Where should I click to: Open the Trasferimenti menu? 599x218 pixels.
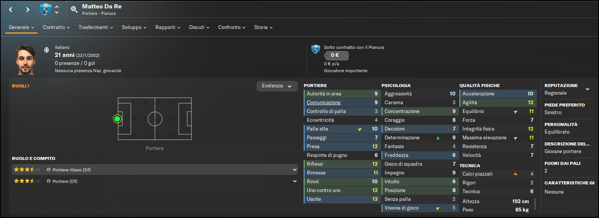(96, 27)
